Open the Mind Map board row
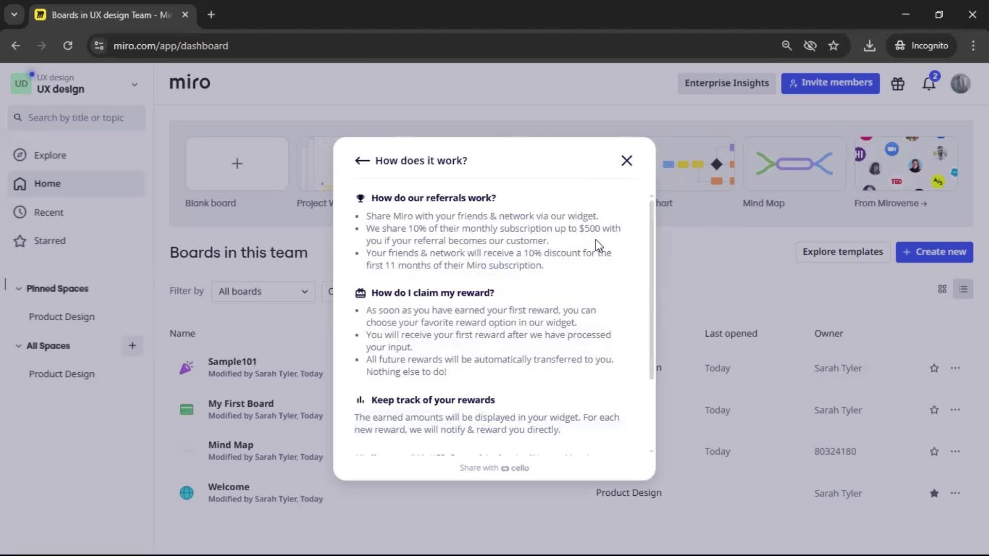Image resolution: width=989 pixels, height=556 pixels. (230, 445)
